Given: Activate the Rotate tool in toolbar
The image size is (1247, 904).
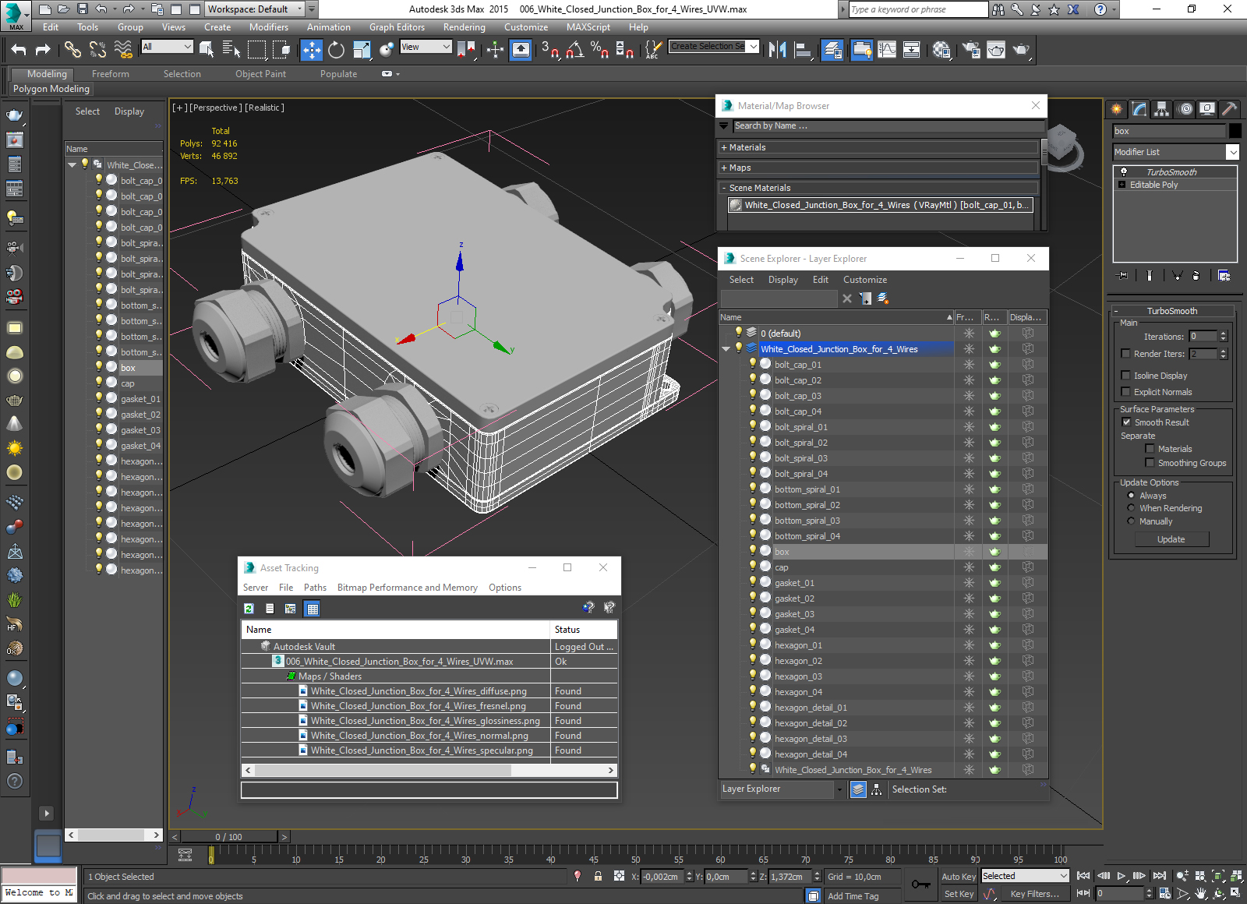Looking at the screenshot, I should [x=336, y=50].
